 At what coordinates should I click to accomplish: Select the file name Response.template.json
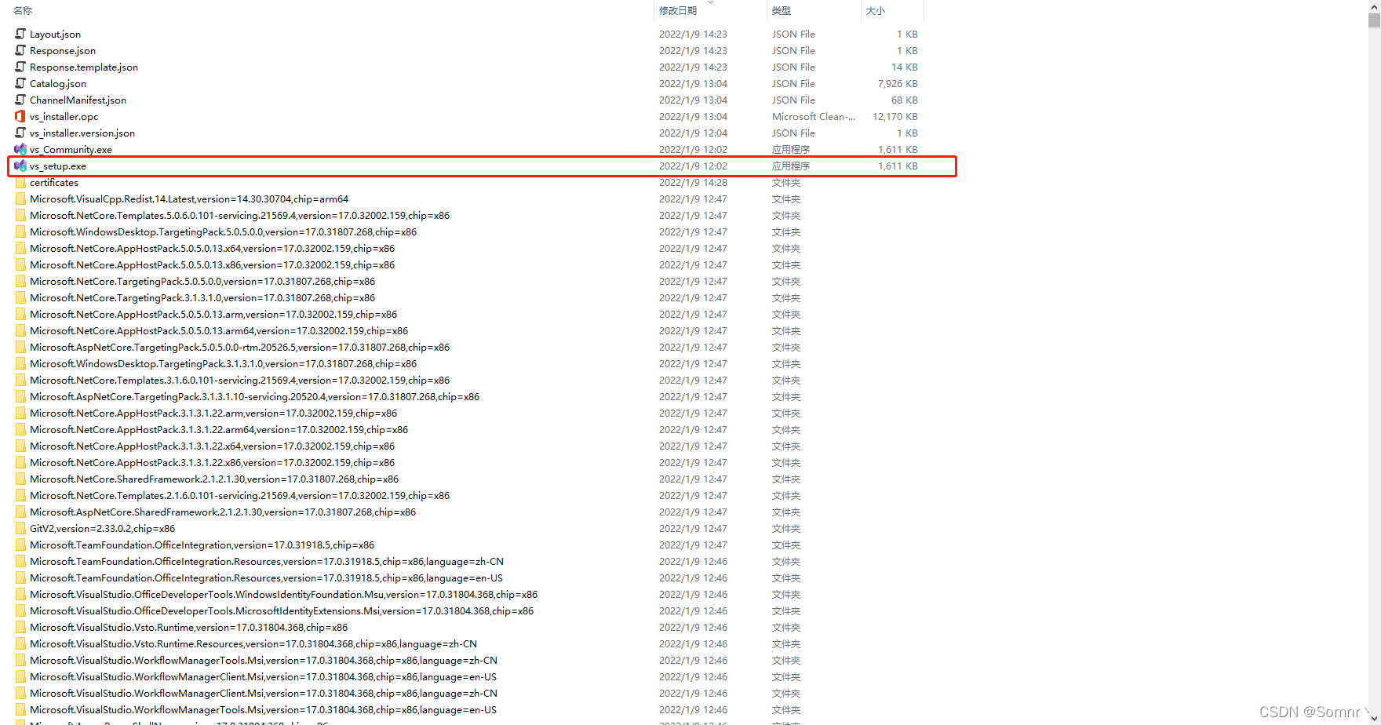click(84, 67)
